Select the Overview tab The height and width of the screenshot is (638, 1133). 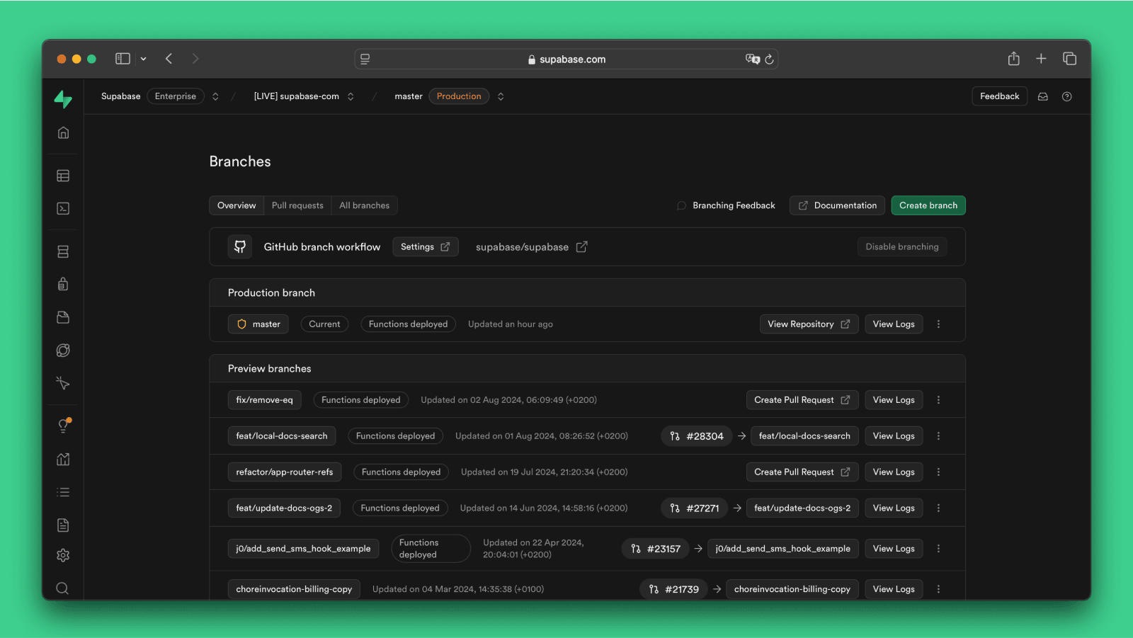pos(237,205)
